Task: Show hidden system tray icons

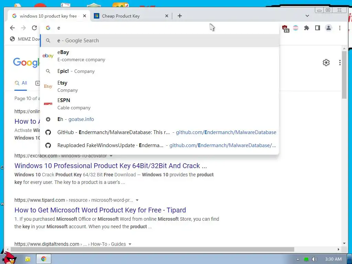Action: click(x=298, y=259)
